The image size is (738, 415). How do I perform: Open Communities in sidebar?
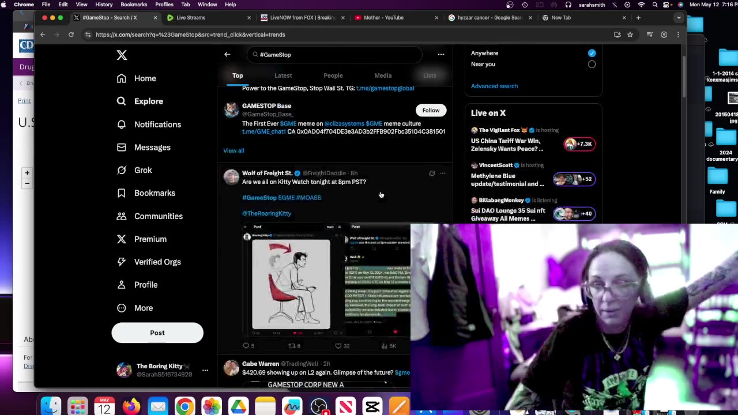pyautogui.click(x=149, y=216)
